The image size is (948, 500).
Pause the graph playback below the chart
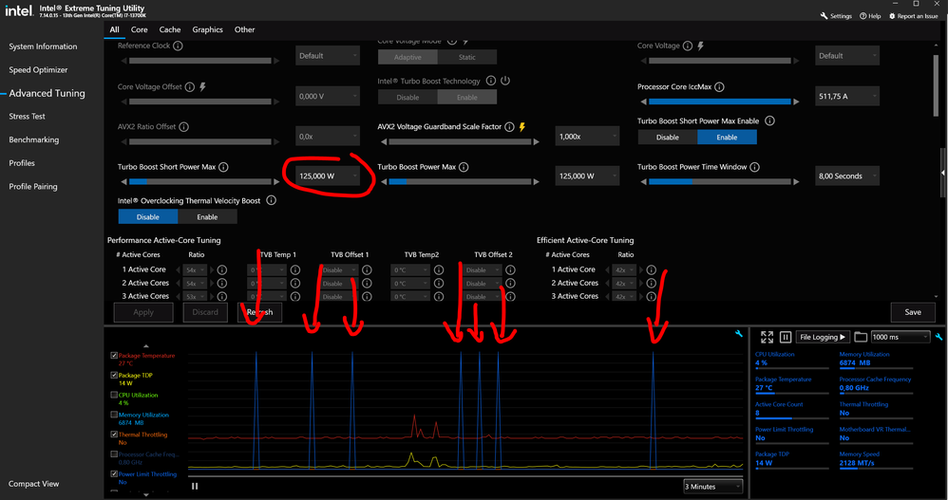tap(195, 486)
